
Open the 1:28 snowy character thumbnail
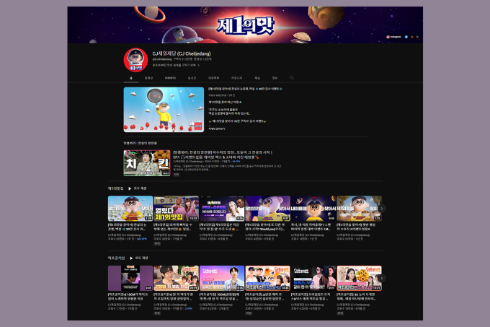click(x=130, y=209)
